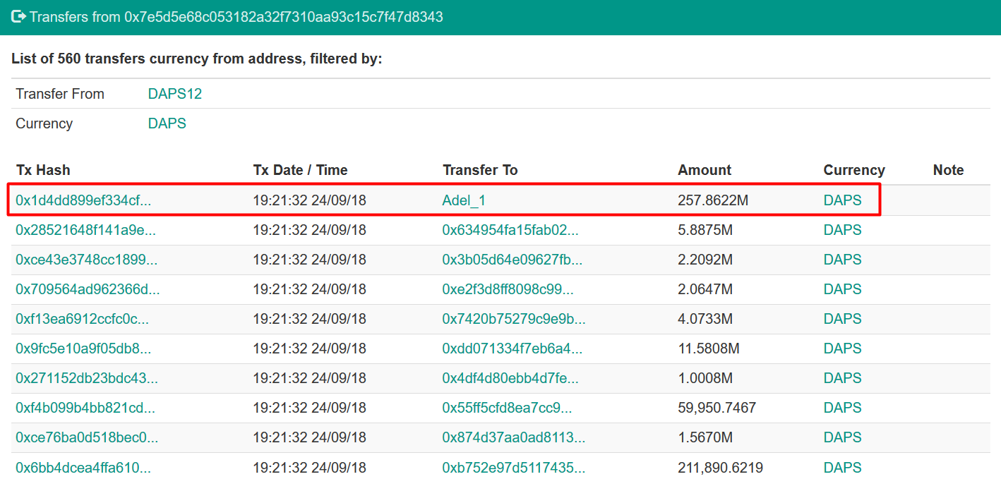Open the DAPS12 Transfer From link
Image resolution: width=1001 pixels, height=503 pixels.
[x=175, y=94]
